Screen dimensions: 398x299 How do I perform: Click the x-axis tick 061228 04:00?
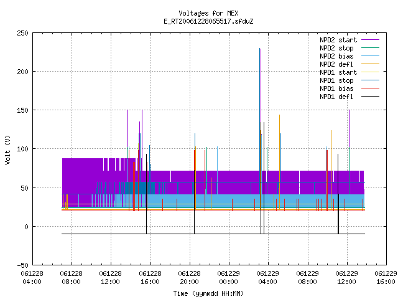tap(32, 278)
